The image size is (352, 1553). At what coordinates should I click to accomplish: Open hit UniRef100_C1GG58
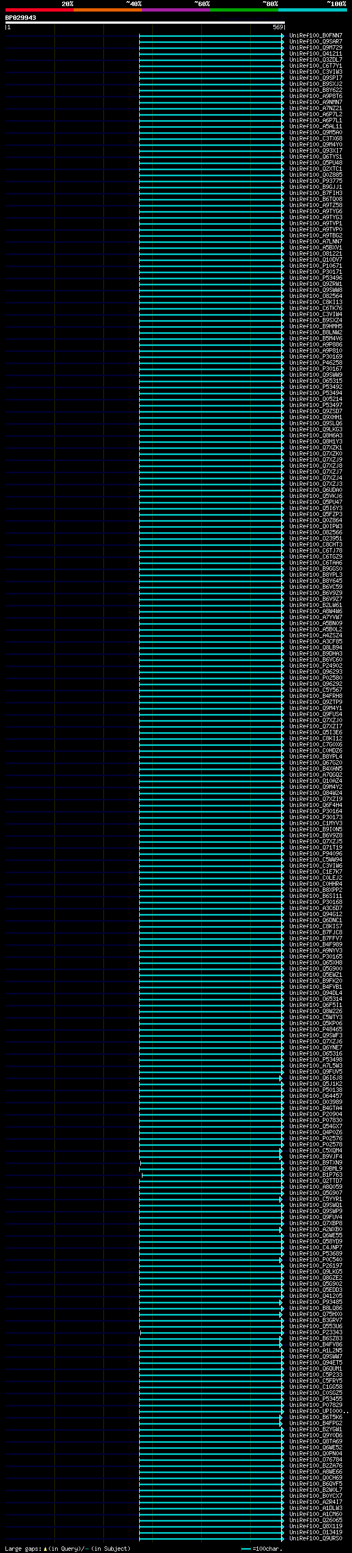tap(315, 1386)
